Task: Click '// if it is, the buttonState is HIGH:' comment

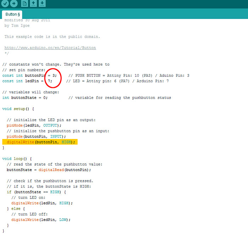Action: (x=49, y=186)
